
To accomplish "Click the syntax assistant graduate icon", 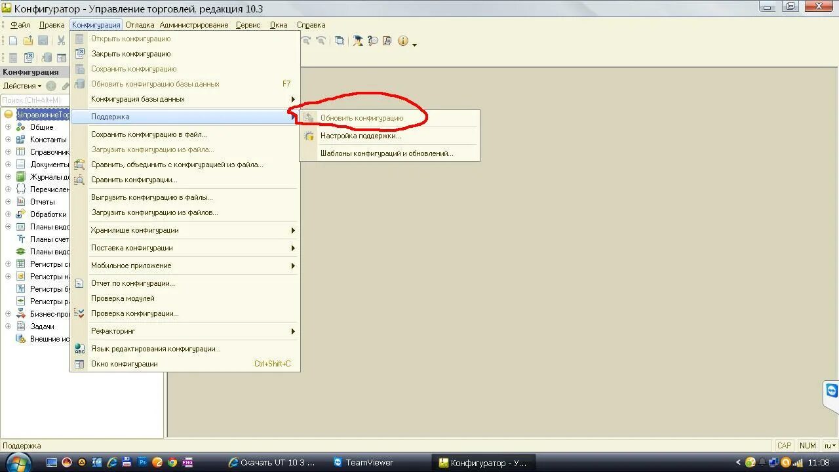I will (358, 41).
